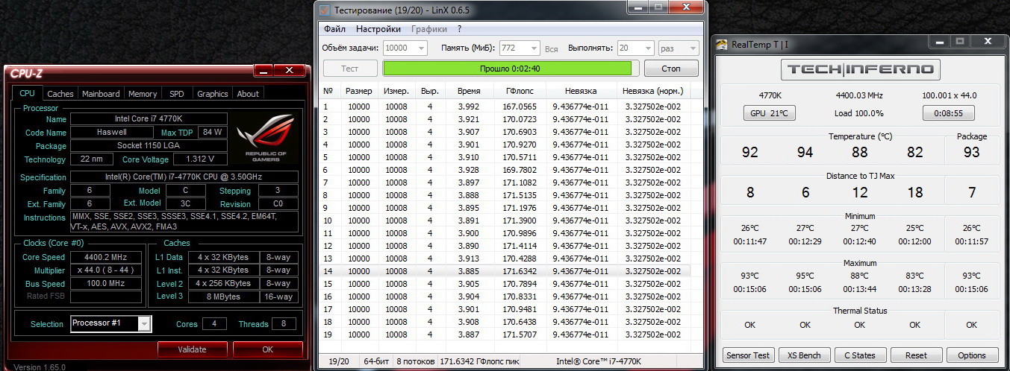Image resolution: width=1010 pixels, height=371 pixels.
Task: Click the GPU 21°C button in RealTemp
Action: click(769, 113)
